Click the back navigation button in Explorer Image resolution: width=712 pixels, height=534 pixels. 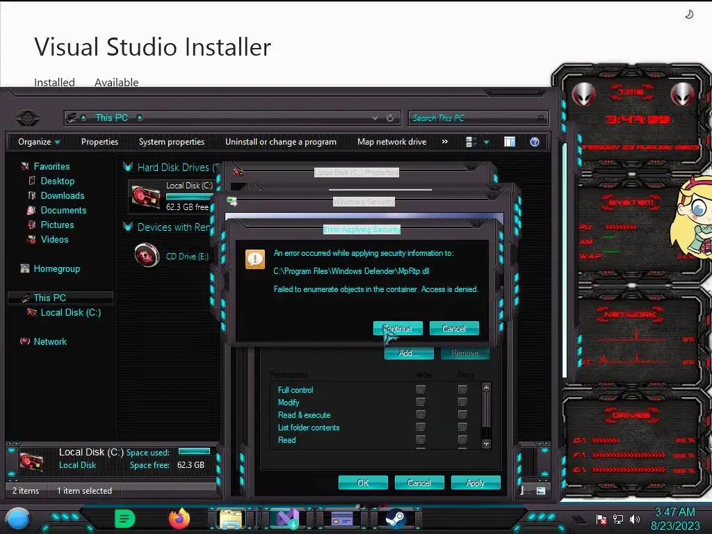coord(28,118)
